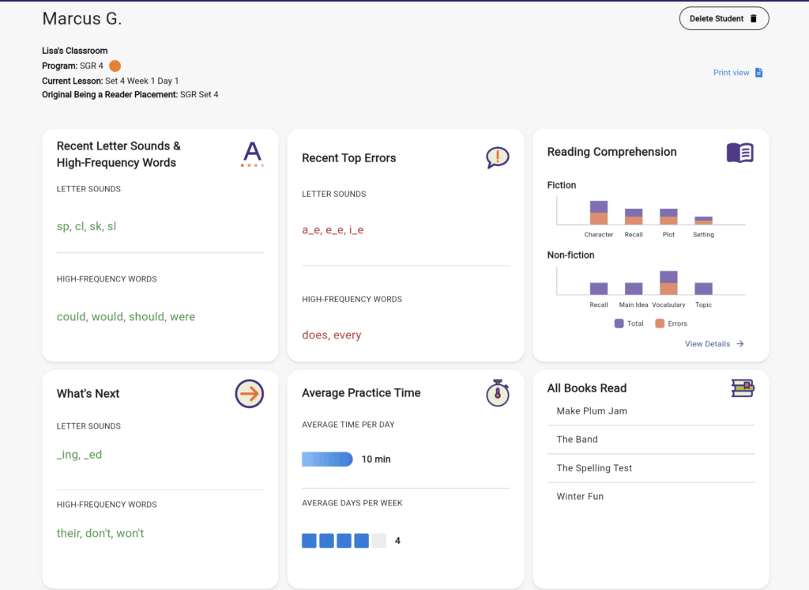The height and width of the screenshot is (590, 809).
Task: Click the open book Reading Comprehension icon
Action: tap(739, 153)
